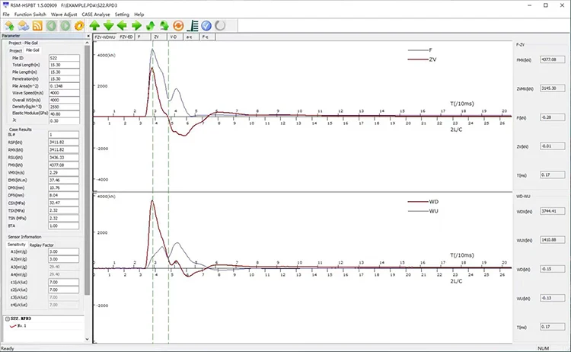Click the green down arrow toolbar icon

click(109, 25)
